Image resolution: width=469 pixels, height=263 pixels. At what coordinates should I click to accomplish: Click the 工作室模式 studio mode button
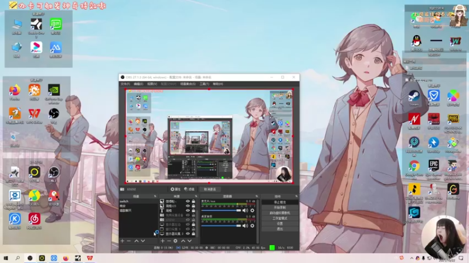click(280, 218)
